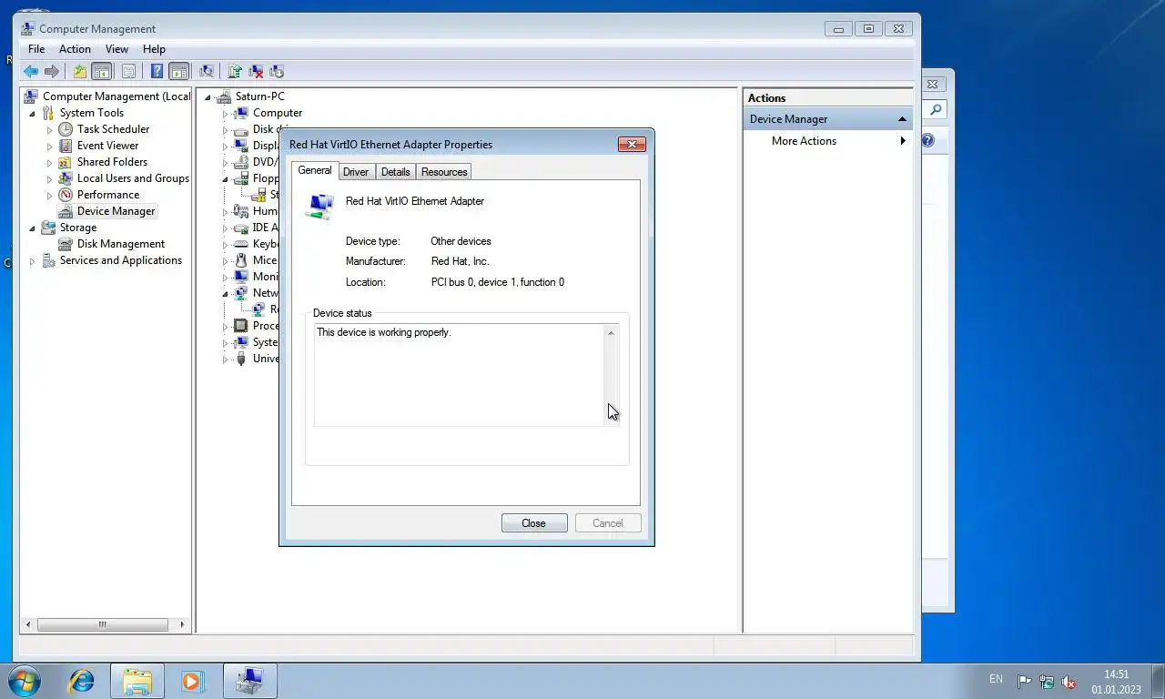Click the network status icon in system tray
1165x699 pixels.
(x=1047, y=682)
